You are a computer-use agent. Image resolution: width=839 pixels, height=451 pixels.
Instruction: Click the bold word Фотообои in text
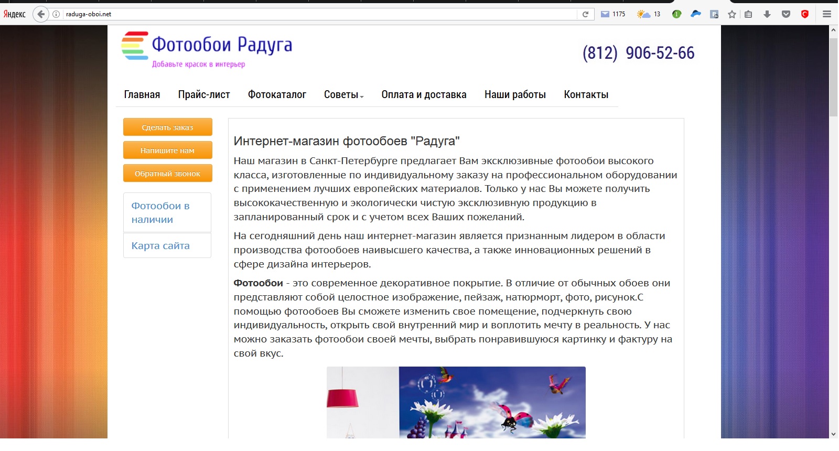coord(258,283)
